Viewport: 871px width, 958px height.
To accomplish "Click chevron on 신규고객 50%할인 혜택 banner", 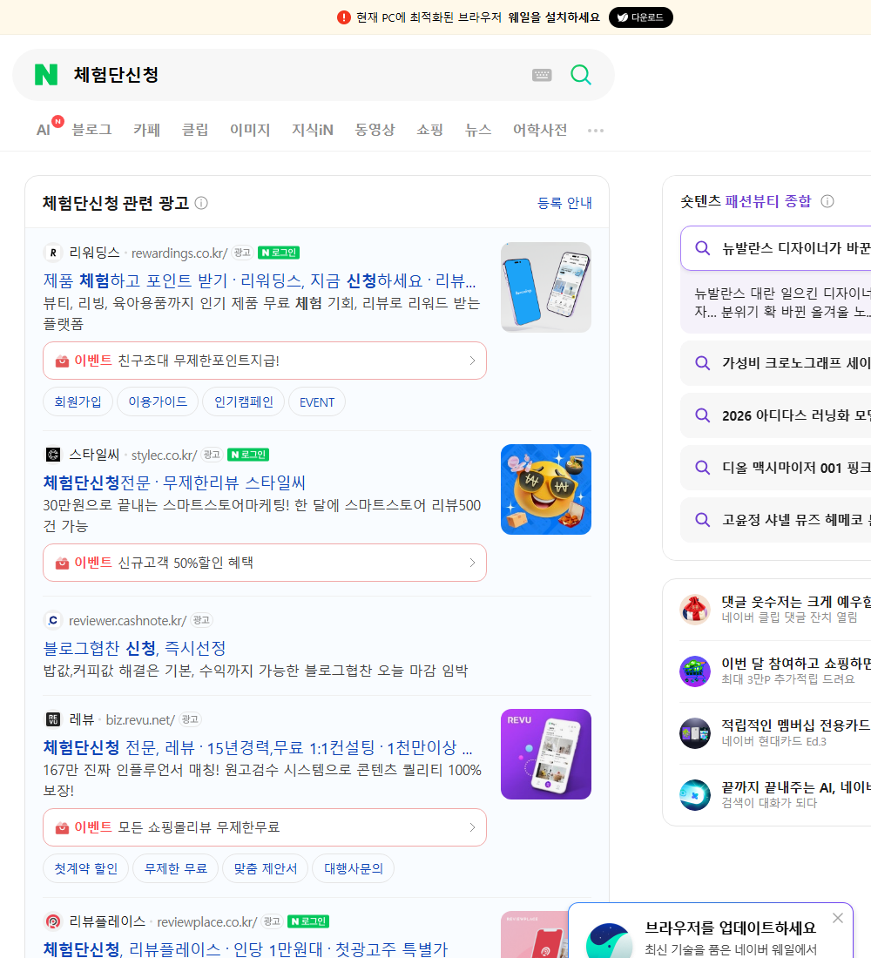I will point(472,563).
